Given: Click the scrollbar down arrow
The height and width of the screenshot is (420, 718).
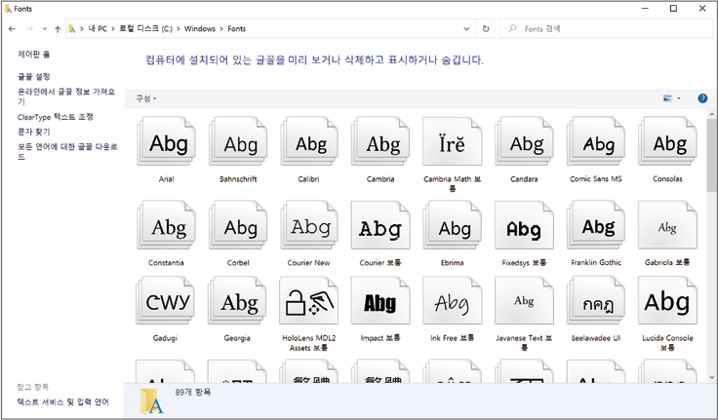Looking at the screenshot, I should [x=711, y=377].
